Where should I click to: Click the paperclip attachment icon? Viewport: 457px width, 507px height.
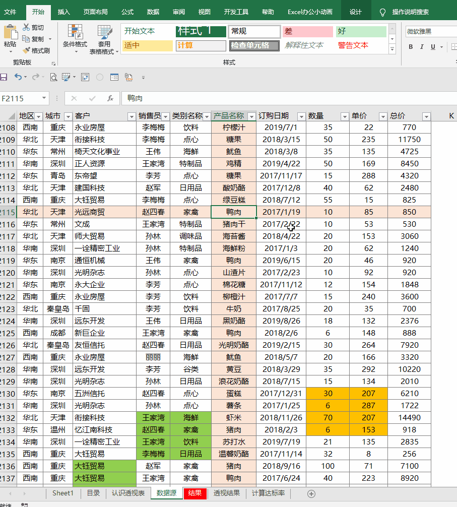tap(128, 77)
